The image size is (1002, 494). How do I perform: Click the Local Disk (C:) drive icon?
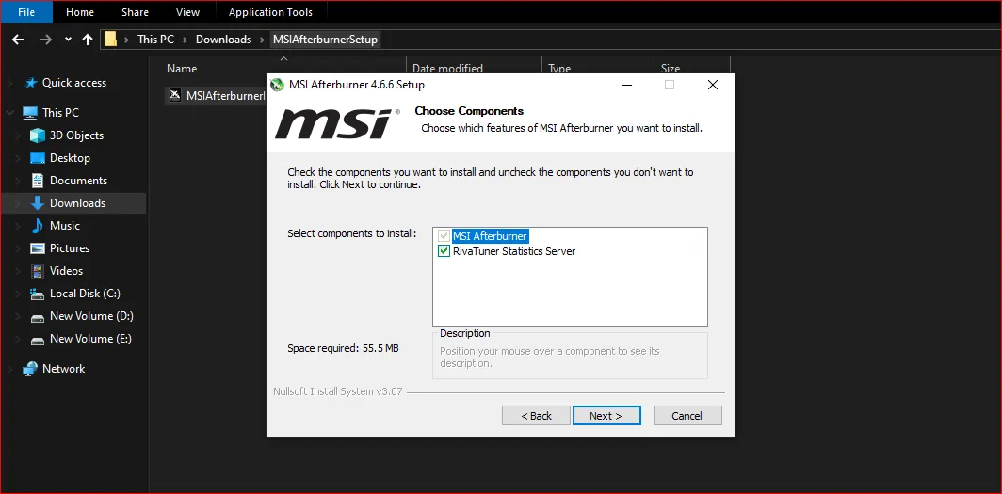coord(38,295)
